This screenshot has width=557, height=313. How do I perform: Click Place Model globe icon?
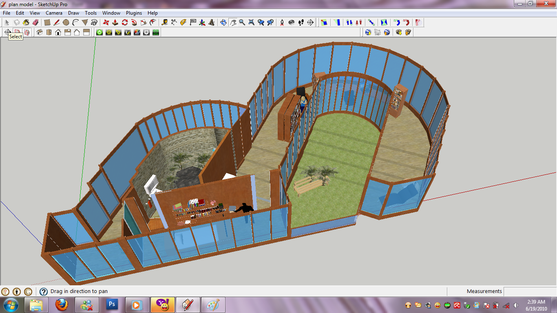[387, 32]
